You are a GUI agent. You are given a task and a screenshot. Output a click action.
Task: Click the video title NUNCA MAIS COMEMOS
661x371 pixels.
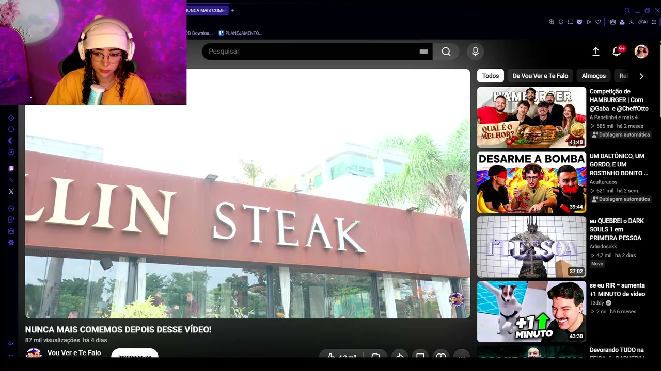coord(118,329)
